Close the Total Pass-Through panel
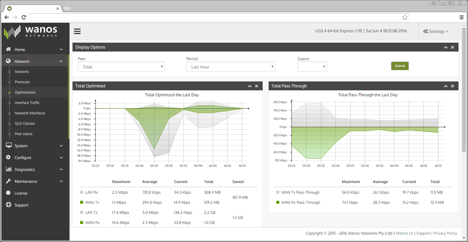 pos(452,86)
